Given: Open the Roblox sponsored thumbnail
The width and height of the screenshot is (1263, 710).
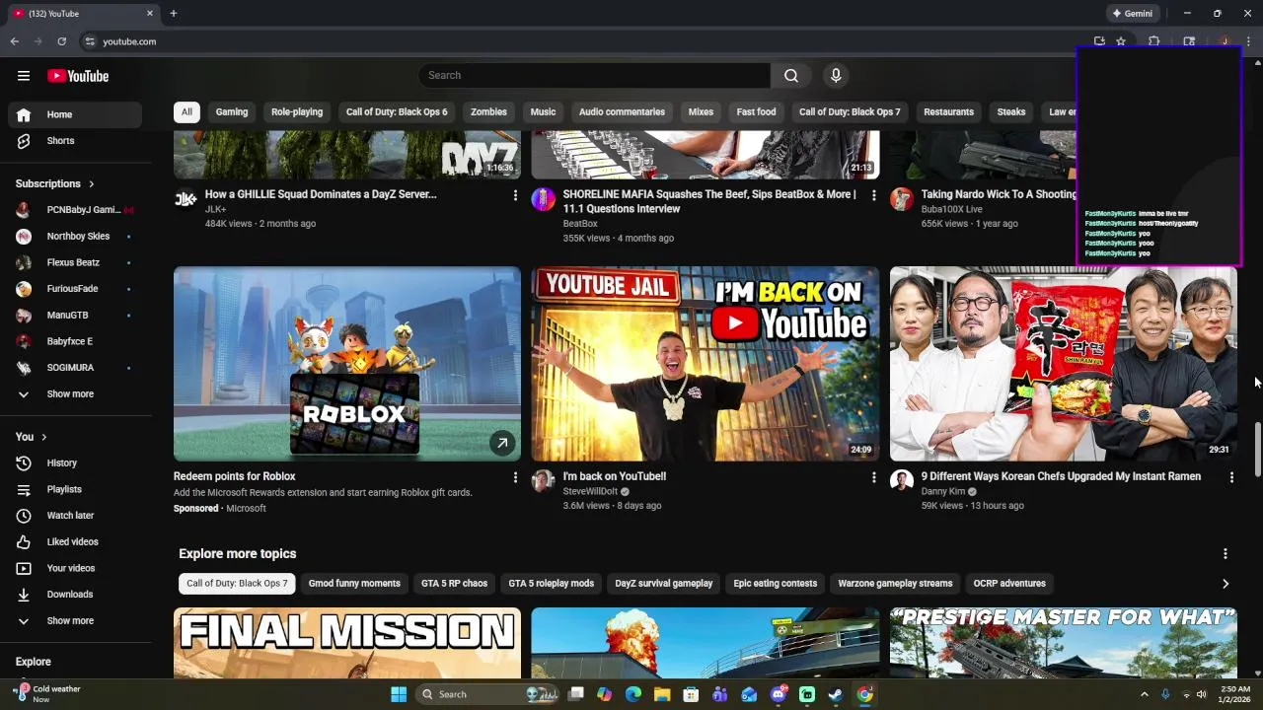Looking at the screenshot, I should pyautogui.click(x=347, y=364).
